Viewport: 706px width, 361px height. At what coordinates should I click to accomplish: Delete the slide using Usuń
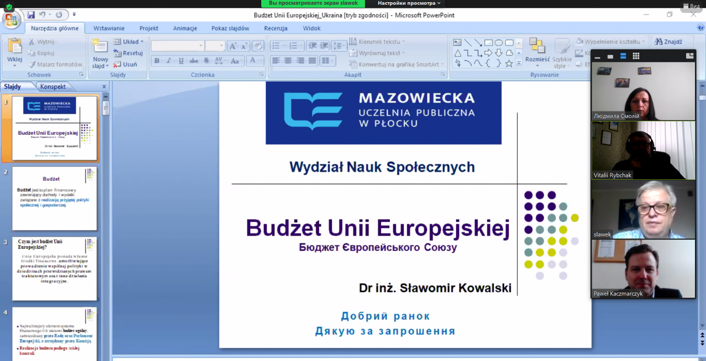coord(125,64)
